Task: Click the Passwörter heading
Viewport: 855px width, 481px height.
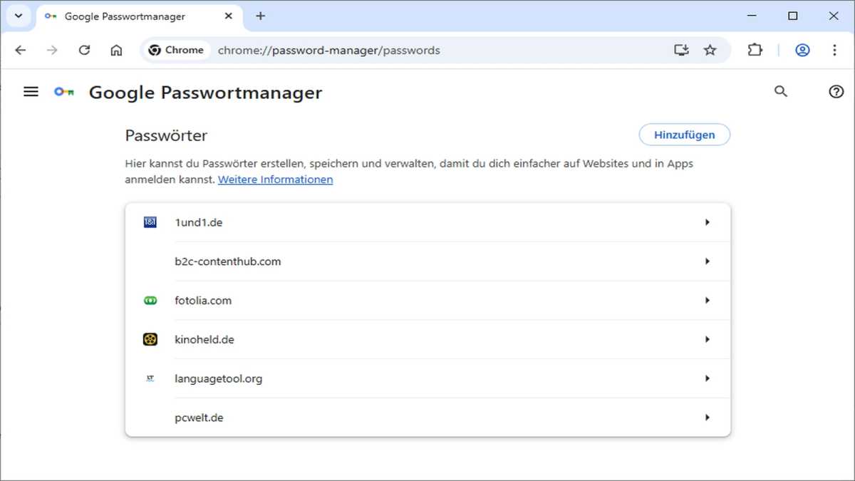Action: tap(166, 135)
